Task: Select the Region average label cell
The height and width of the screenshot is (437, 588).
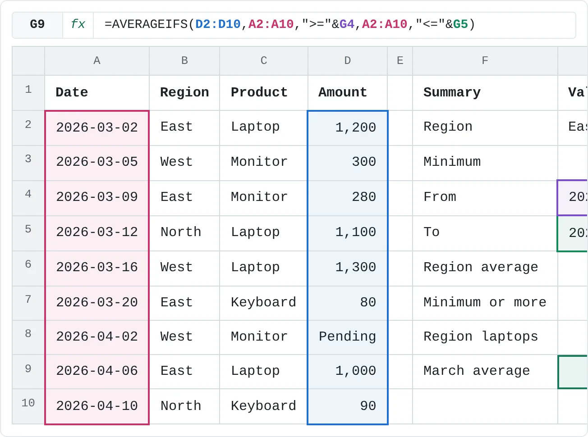Action: point(485,269)
